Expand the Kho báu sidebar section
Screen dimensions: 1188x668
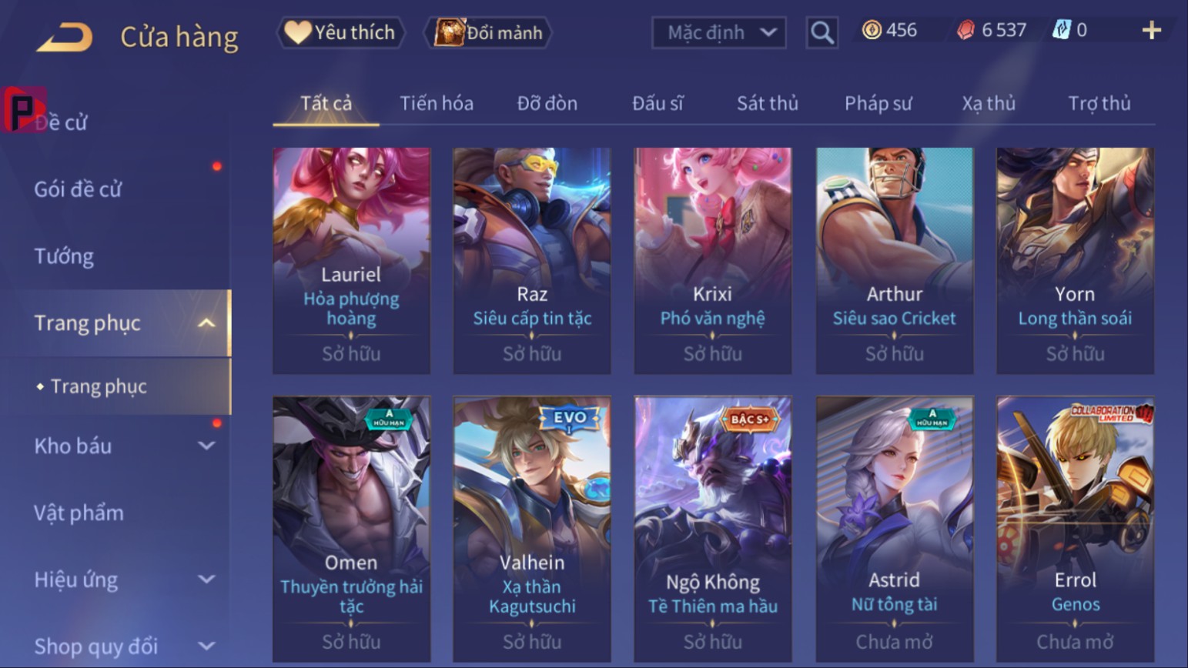point(206,446)
